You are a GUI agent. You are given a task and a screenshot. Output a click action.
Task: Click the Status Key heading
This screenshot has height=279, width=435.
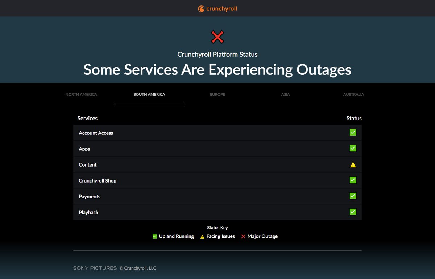point(217,228)
